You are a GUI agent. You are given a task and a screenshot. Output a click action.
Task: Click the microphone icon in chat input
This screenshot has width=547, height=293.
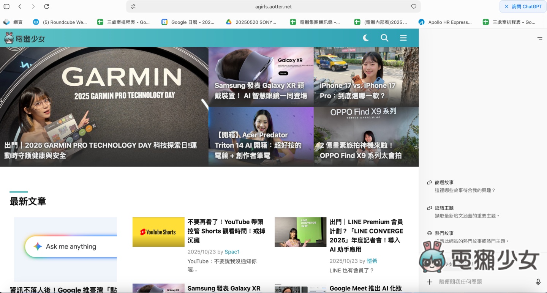(x=538, y=282)
